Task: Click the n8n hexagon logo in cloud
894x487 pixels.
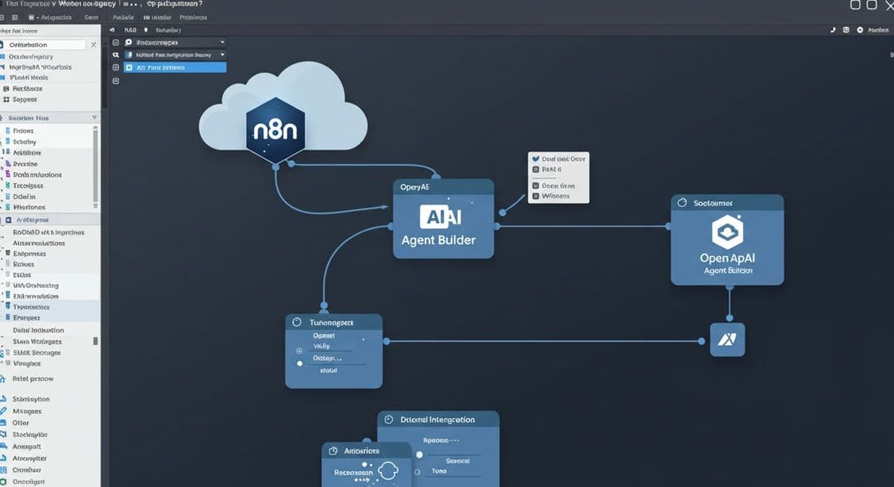Action: pos(275,130)
